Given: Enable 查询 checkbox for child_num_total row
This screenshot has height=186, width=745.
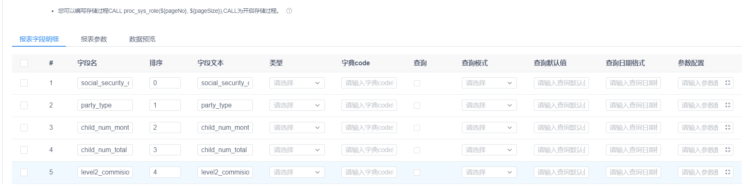Looking at the screenshot, I should 417,150.
